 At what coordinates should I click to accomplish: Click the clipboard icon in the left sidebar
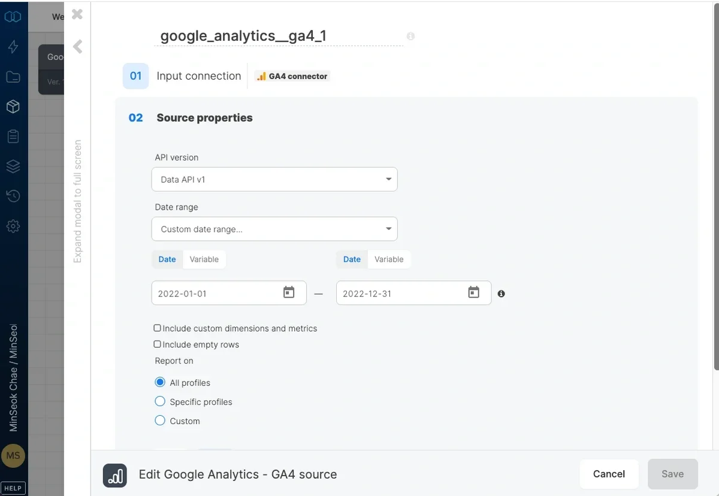pos(13,136)
